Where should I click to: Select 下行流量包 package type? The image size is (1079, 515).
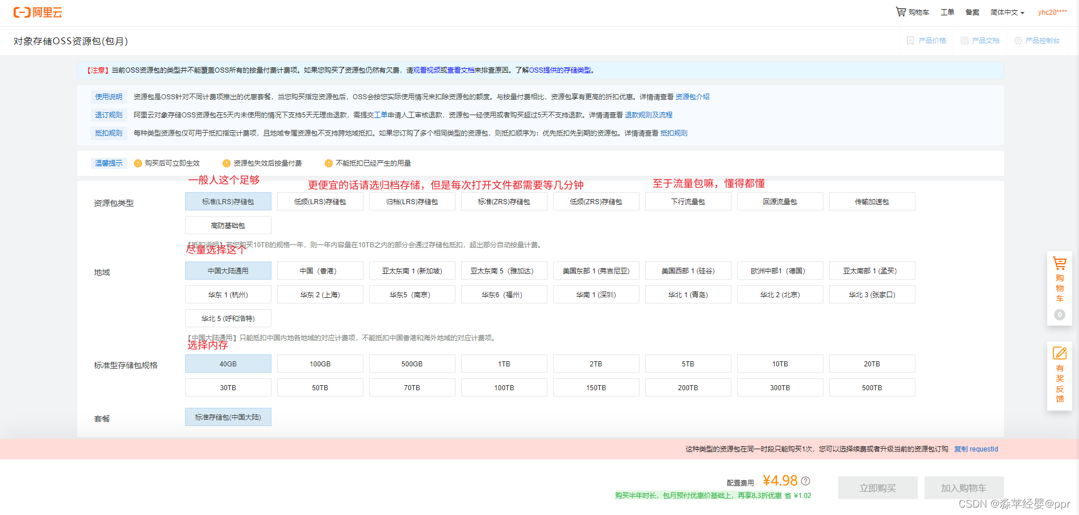click(x=688, y=201)
